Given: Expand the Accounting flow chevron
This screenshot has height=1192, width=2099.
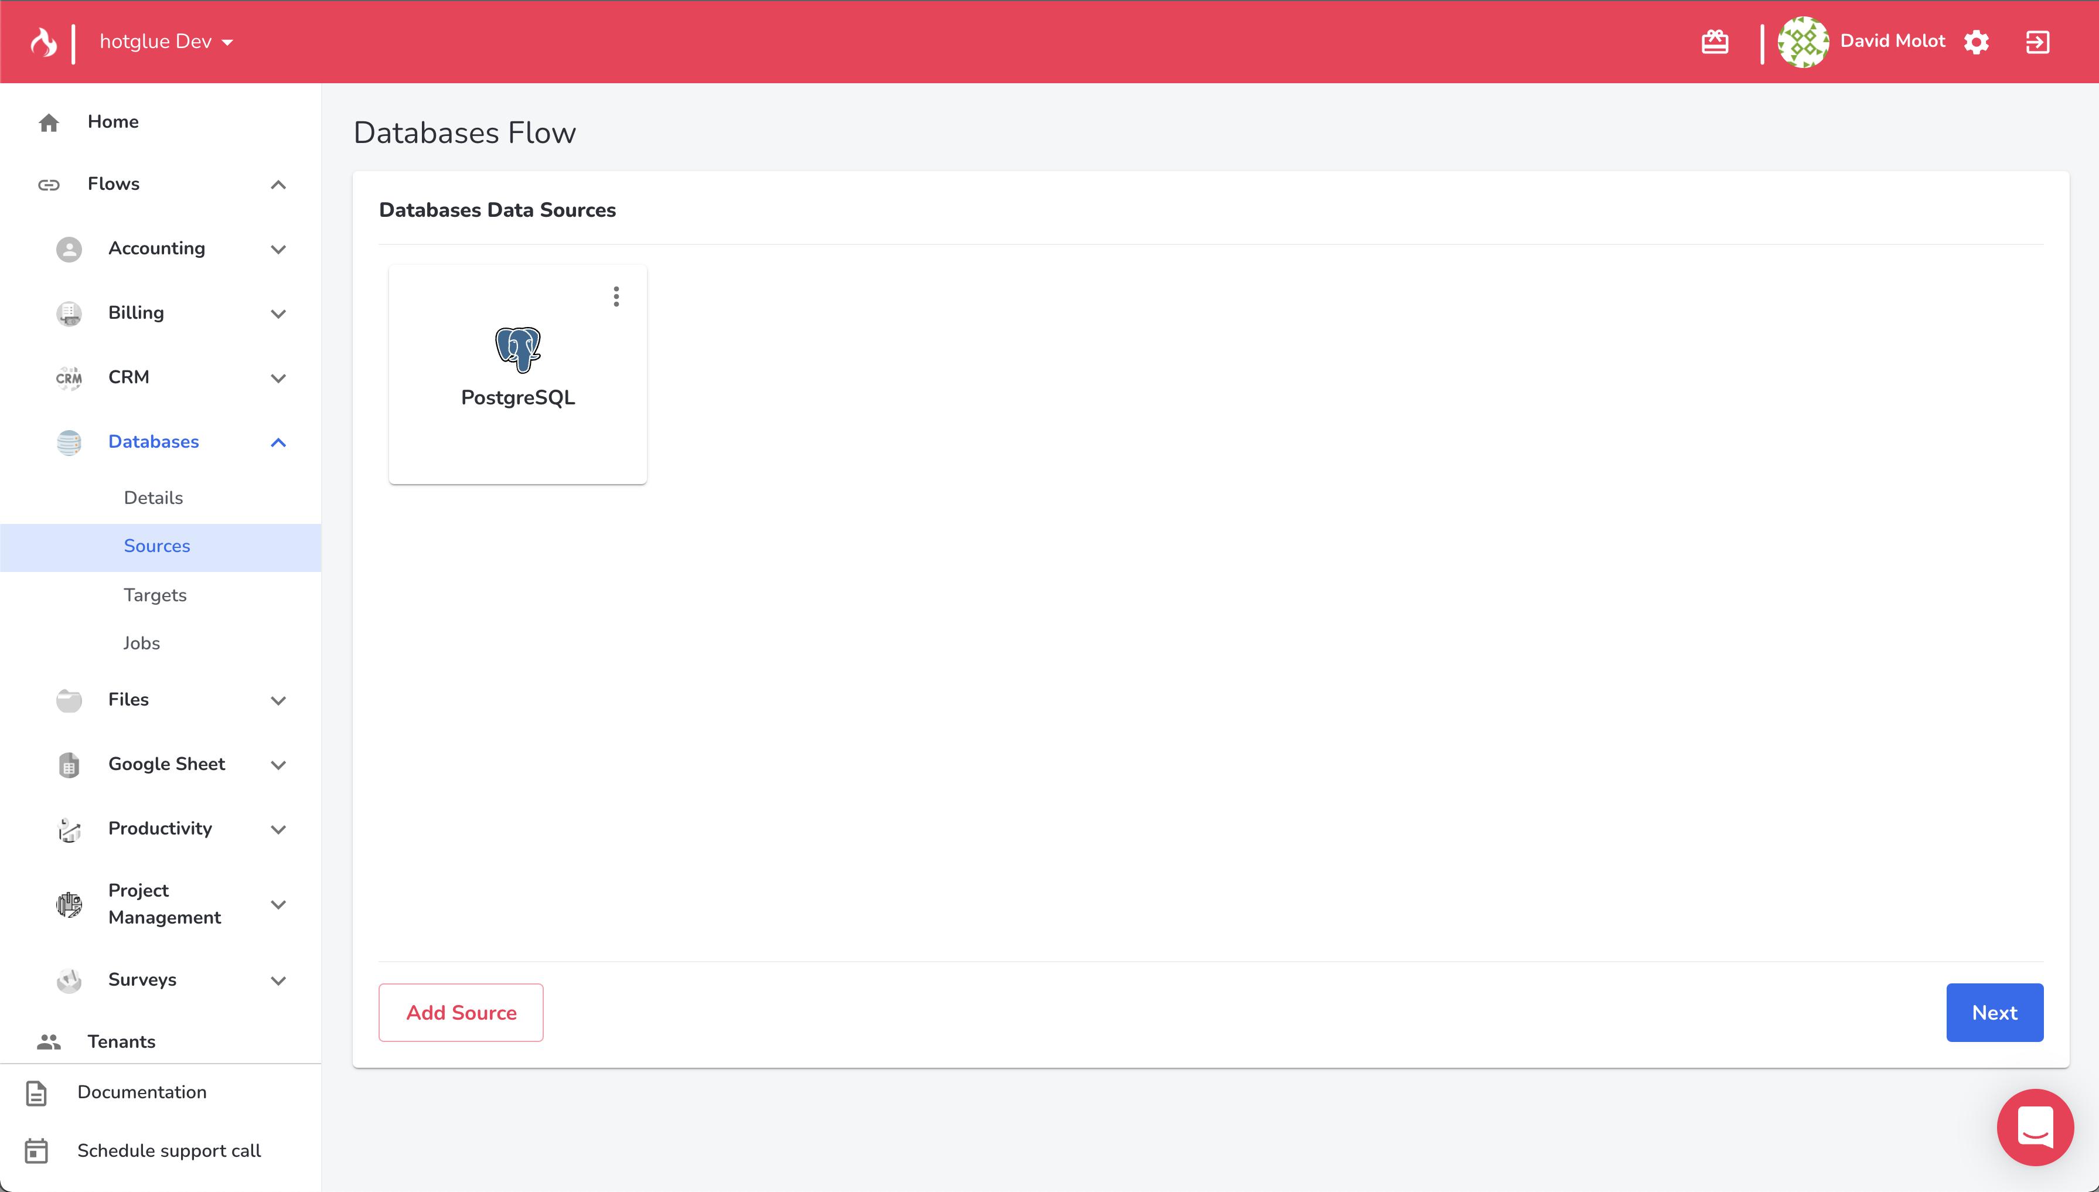Looking at the screenshot, I should pyautogui.click(x=278, y=249).
